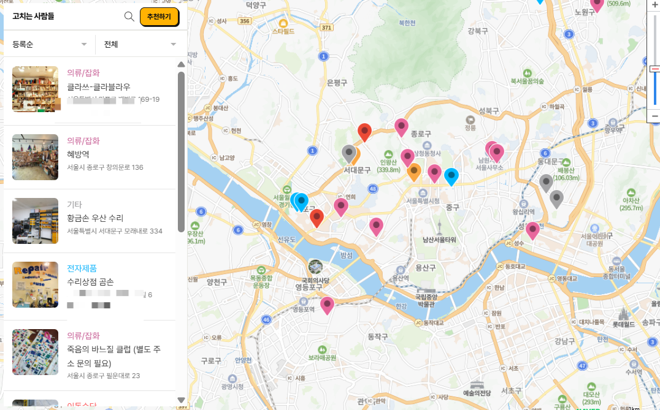Click the 보라매공원 park icon
The image size is (660, 410).
point(322,350)
